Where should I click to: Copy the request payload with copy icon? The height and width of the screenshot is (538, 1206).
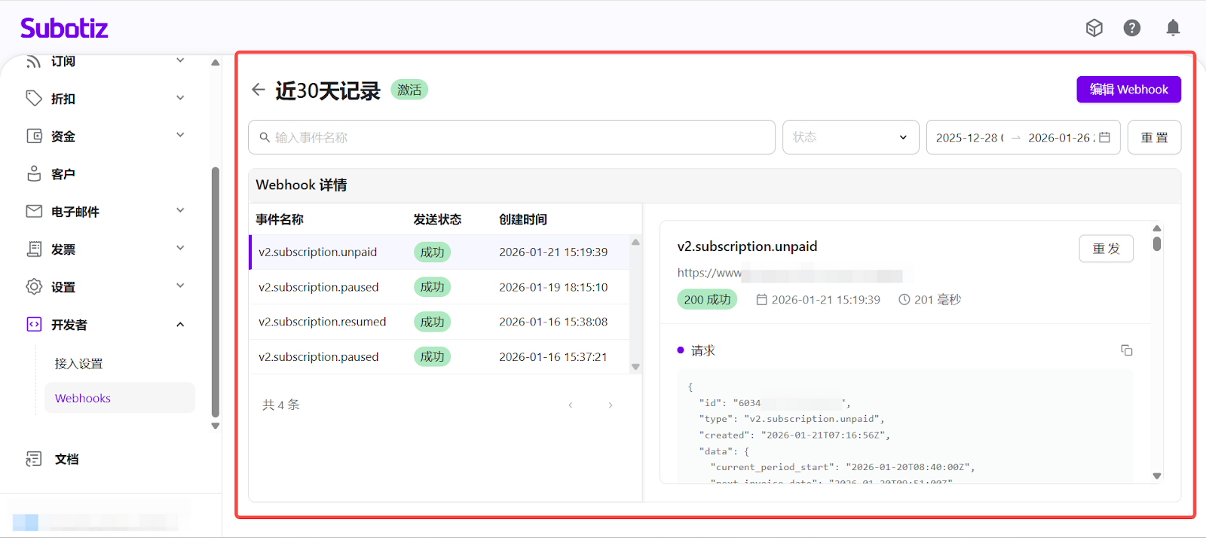1126,350
